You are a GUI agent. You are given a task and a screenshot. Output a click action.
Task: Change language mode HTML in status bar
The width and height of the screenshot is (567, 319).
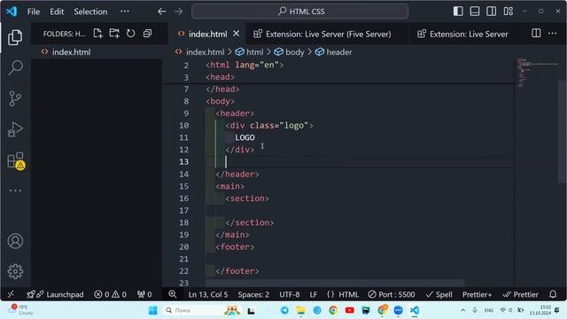click(343, 294)
